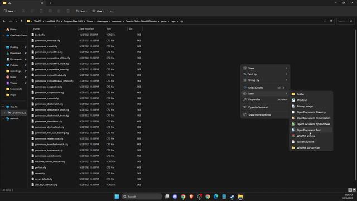Open Videos in the navigation pane
Image resolution: width=357 pixels, height=201 pixels.
point(13,83)
